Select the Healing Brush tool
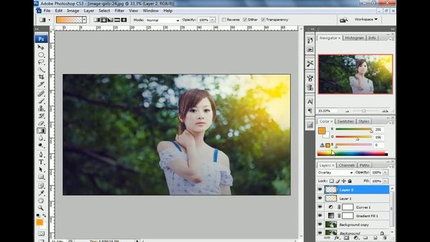This screenshot has height=242, width=430. (x=41, y=94)
